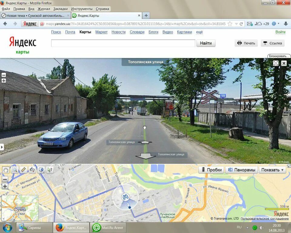Open Пользовательское соглашение link
This screenshot has width=291, height=233.
point(264,218)
